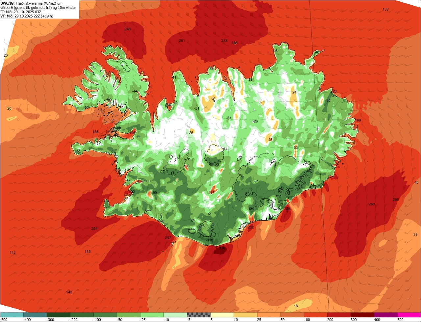Click the teal -400 to -300 legend swatch
The image size is (421, 322).
click(x=35, y=315)
